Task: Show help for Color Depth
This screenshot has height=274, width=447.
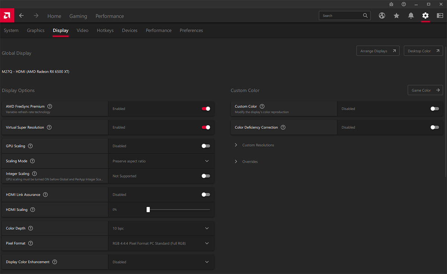Action: (x=31, y=228)
